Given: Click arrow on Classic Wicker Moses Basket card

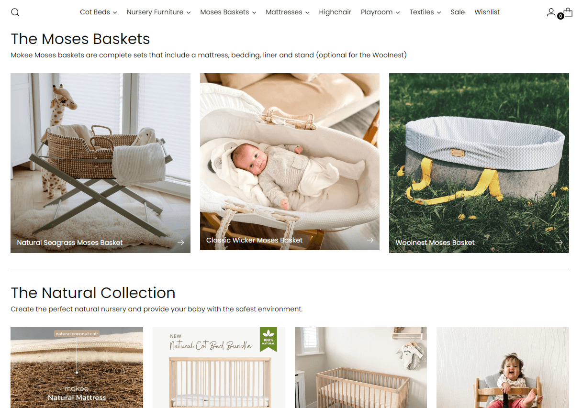Looking at the screenshot, I should (370, 240).
